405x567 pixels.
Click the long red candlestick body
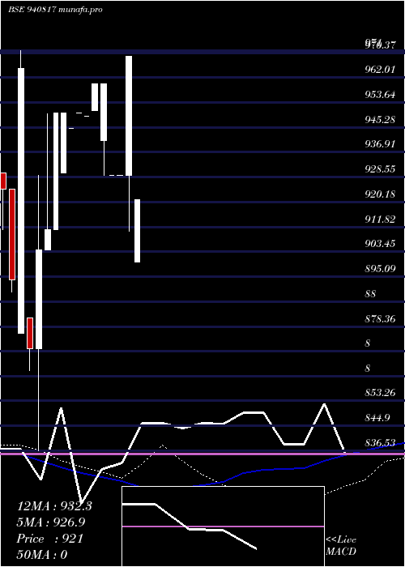point(12,234)
